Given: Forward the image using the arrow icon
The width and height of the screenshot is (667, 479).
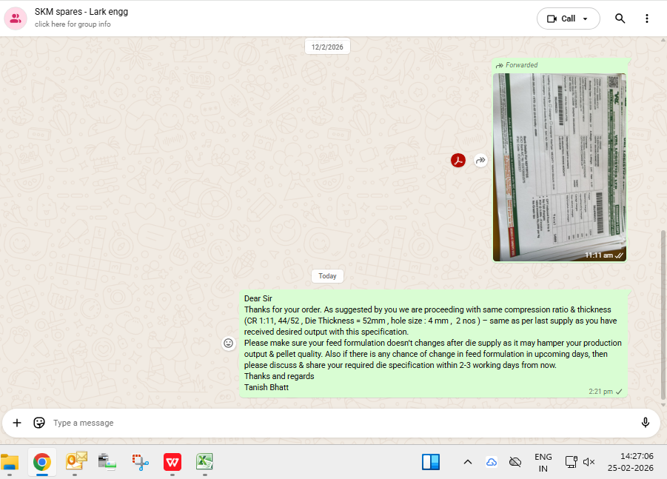Looking at the screenshot, I should pyautogui.click(x=480, y=160).
